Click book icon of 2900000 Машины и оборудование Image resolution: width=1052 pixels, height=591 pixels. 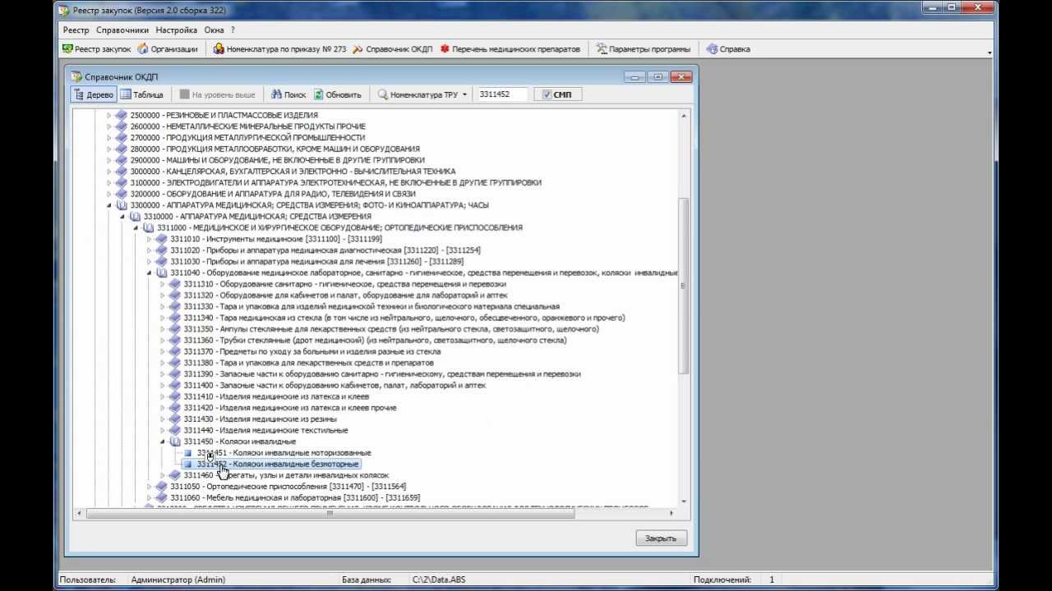click(122, 160)
